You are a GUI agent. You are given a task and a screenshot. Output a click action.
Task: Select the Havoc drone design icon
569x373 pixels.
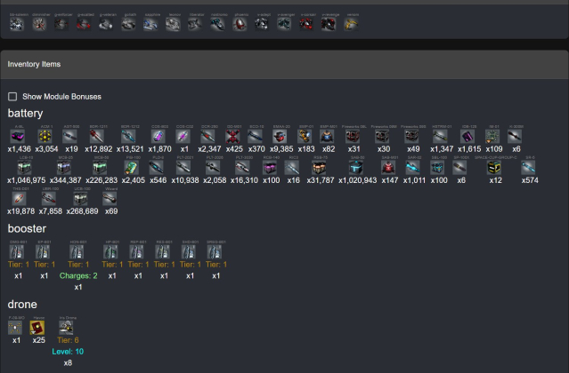(37, 328)
